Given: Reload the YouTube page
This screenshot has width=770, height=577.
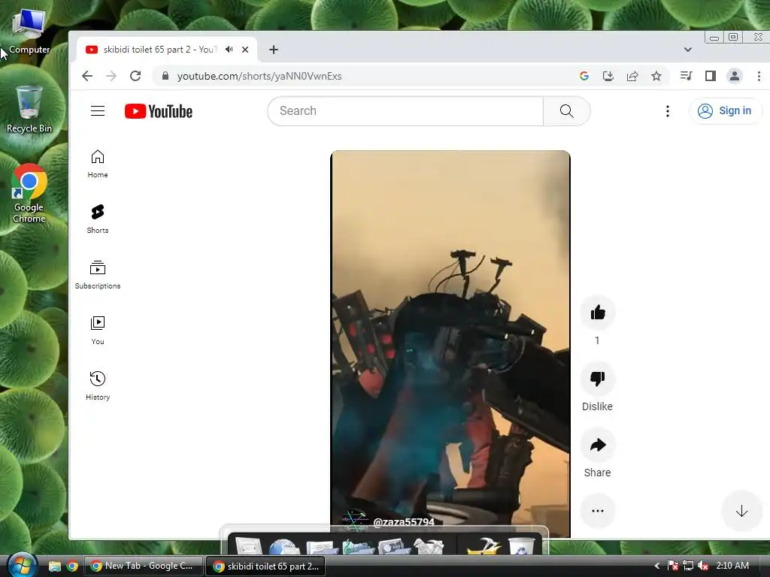Looking at the screenshot, I should 135,76.
